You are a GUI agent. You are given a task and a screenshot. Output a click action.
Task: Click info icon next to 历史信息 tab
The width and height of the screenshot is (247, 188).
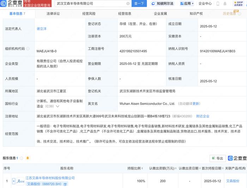[x=240, y=14]
